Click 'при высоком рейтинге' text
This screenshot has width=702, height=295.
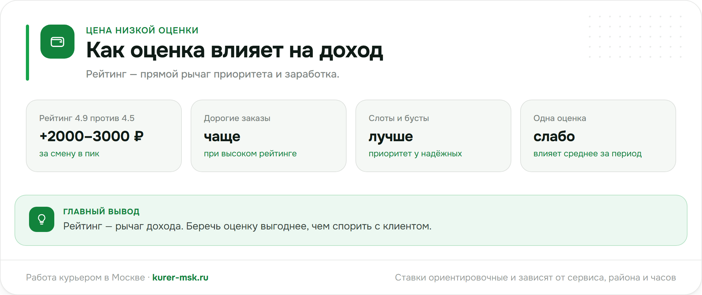(250, 153)
